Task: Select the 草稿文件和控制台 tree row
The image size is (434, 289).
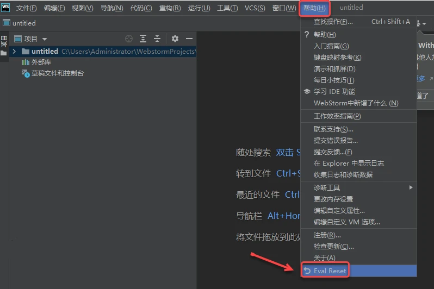Action: (x=103, y=73)
